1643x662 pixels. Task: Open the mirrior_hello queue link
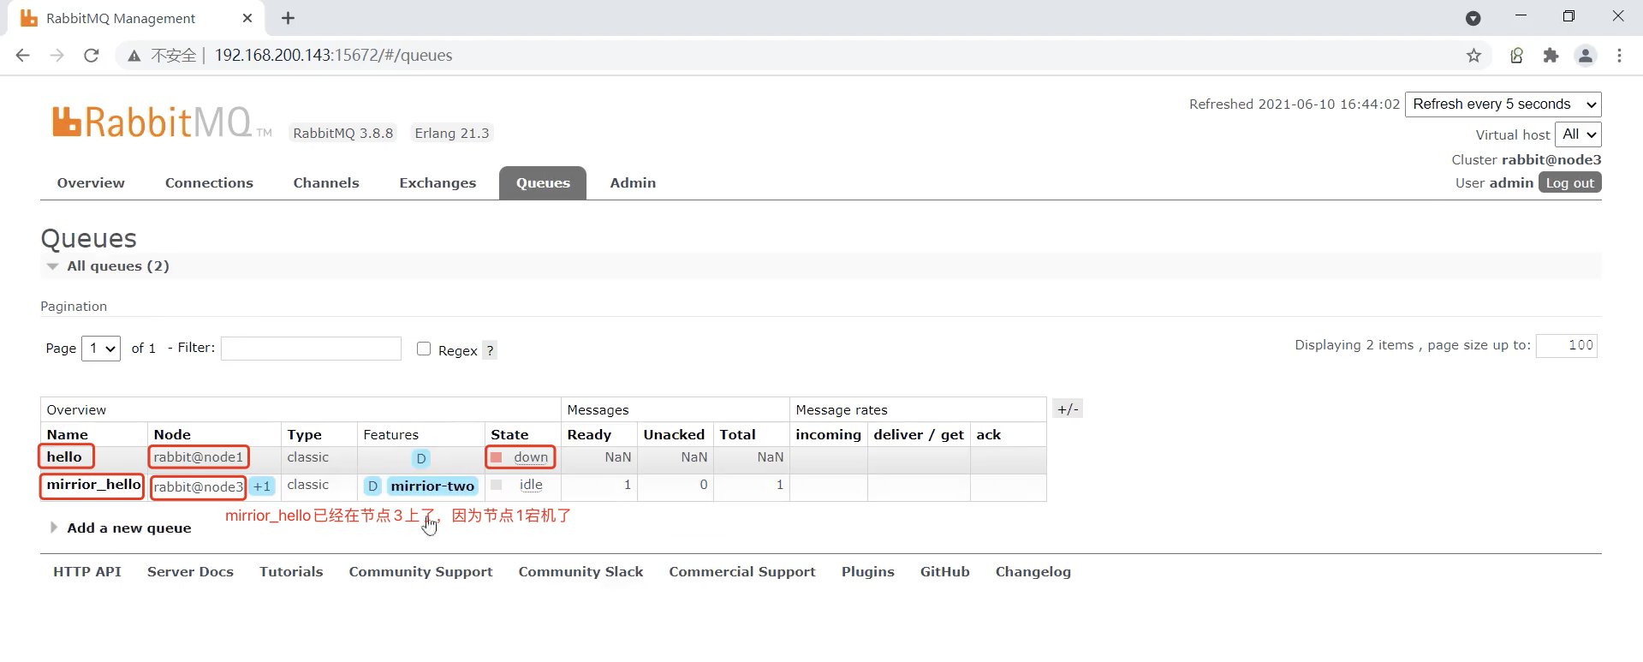pyautogui.click(x=93, y=485)
